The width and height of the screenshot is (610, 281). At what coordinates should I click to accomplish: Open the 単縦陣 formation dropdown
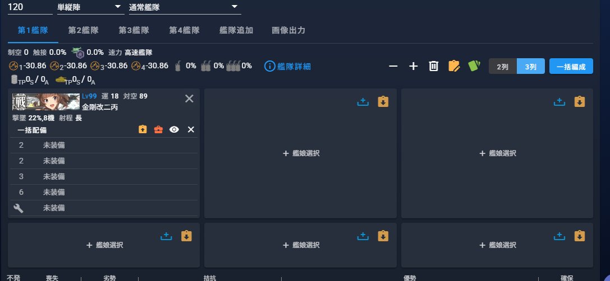point(91,7)
